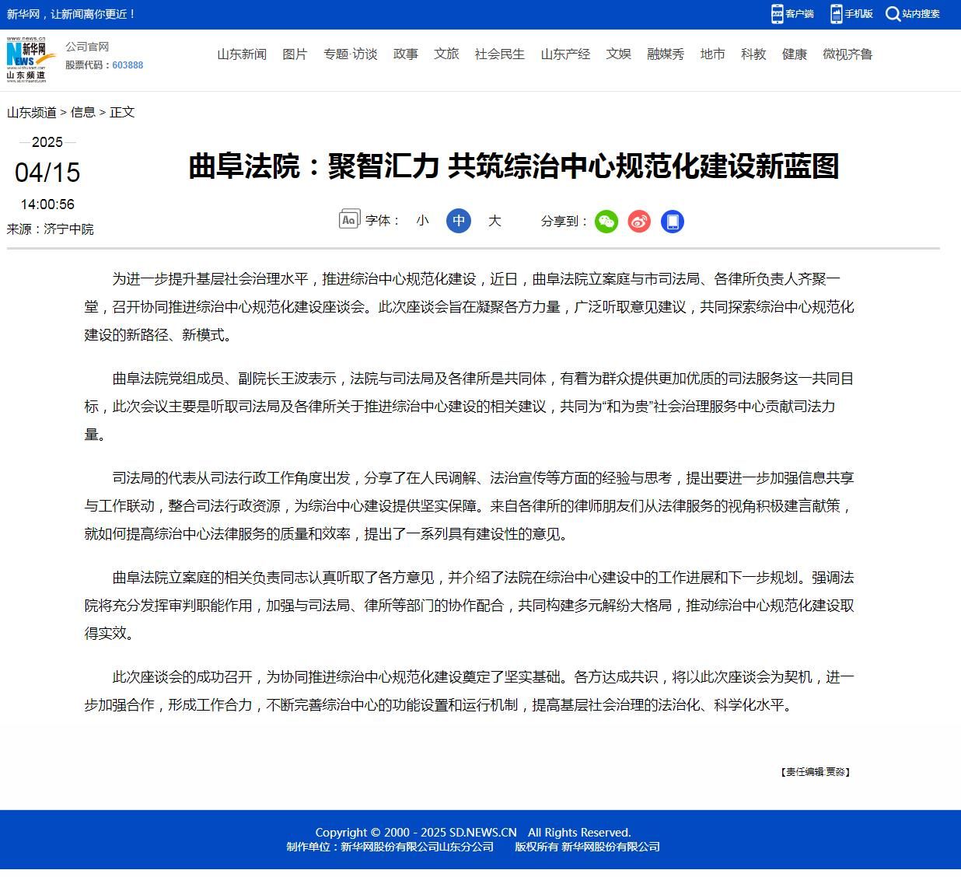The height and width of the screenshot is (877, 961).
Task: Click the 字体： label
Action: point(383,221)
